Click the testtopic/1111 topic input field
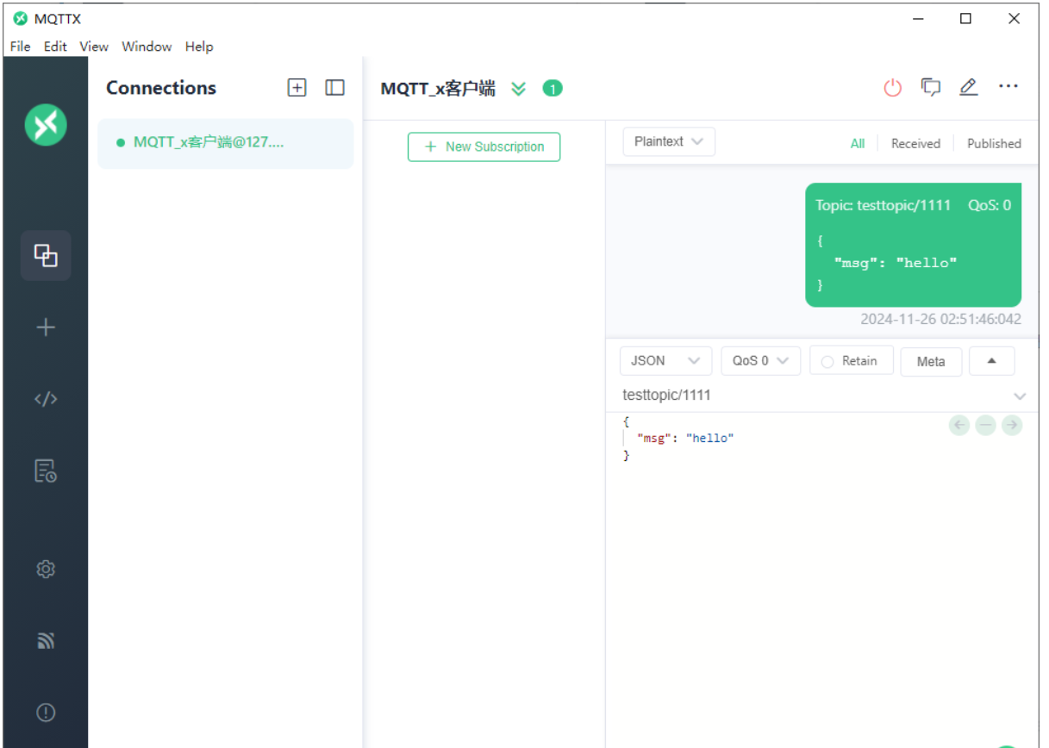This screenshot has width=1049, height=748. point(815,396)
